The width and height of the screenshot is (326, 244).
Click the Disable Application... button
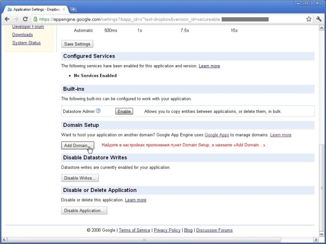tap(84, 211)
